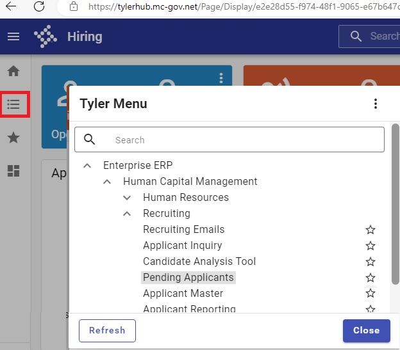Open the hamburger navigation menu
The image size is (400, 350).
13,36
